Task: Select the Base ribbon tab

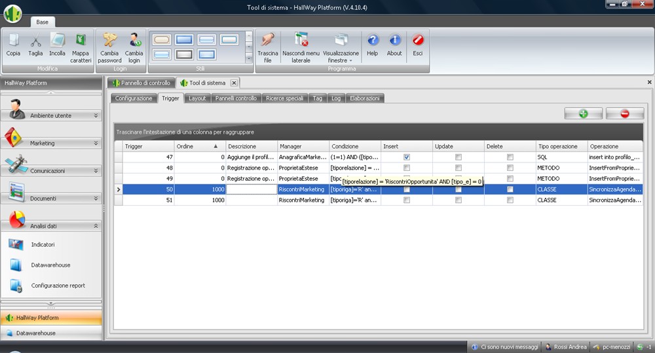Action: pos(42,22)
